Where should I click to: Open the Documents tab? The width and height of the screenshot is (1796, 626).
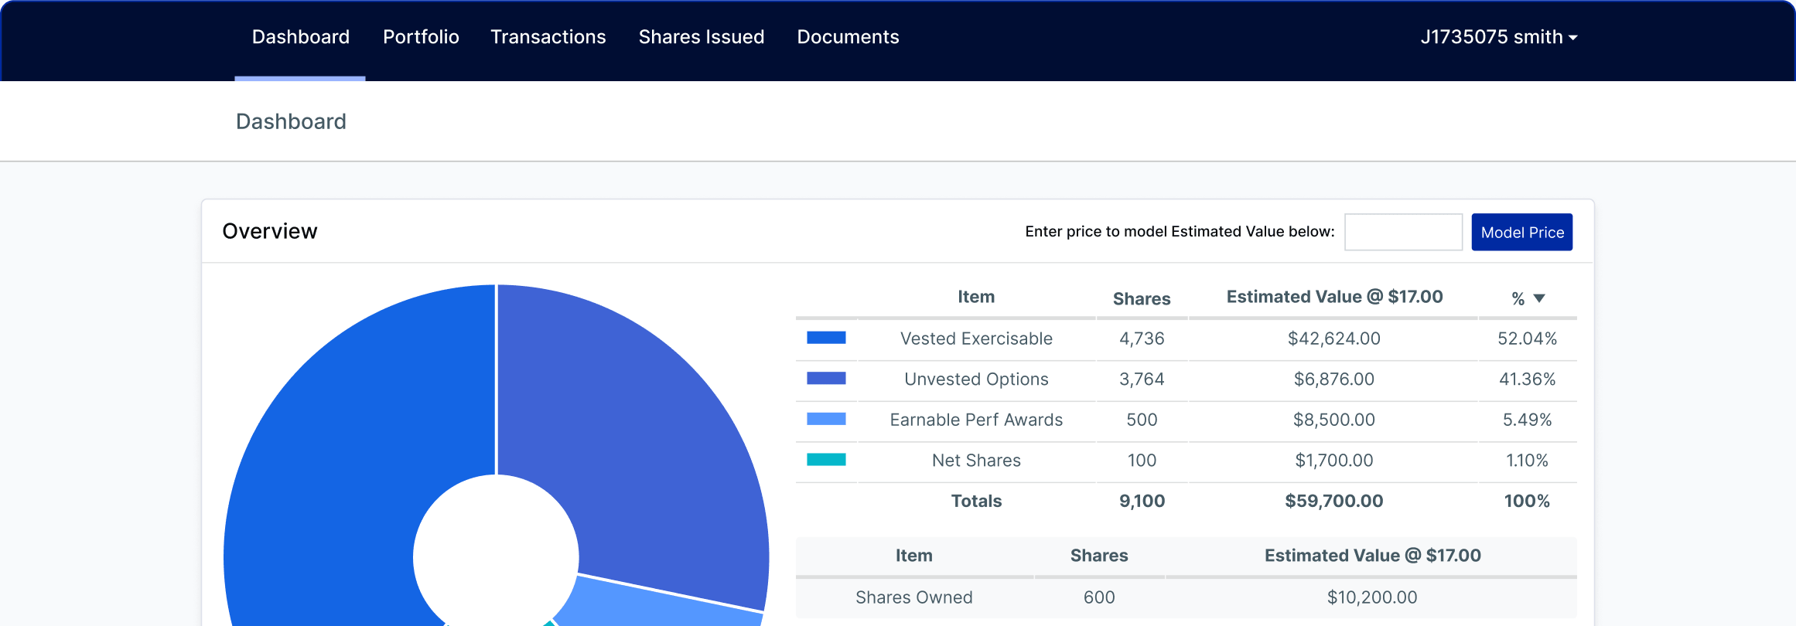pyautogui.click(x=848, y=37)
